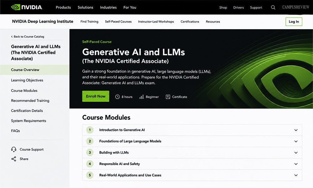Open the Drivers link
Screen dimensions: 313x188
pyautogui.click(x=239, y=8)
